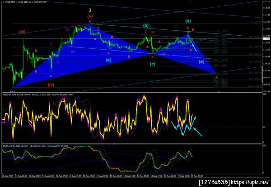
Task: Open the GOLD,M30 chart title dropdown triangle
Action: (4, 2)
